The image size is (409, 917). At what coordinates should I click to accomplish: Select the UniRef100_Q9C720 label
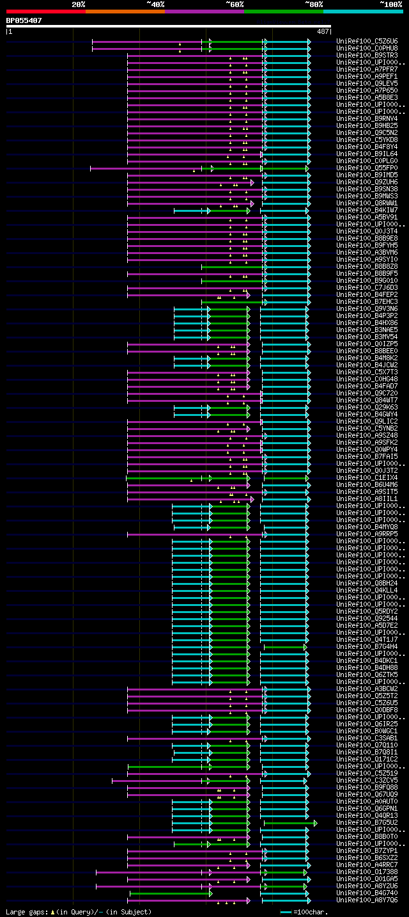pos(367,394)
